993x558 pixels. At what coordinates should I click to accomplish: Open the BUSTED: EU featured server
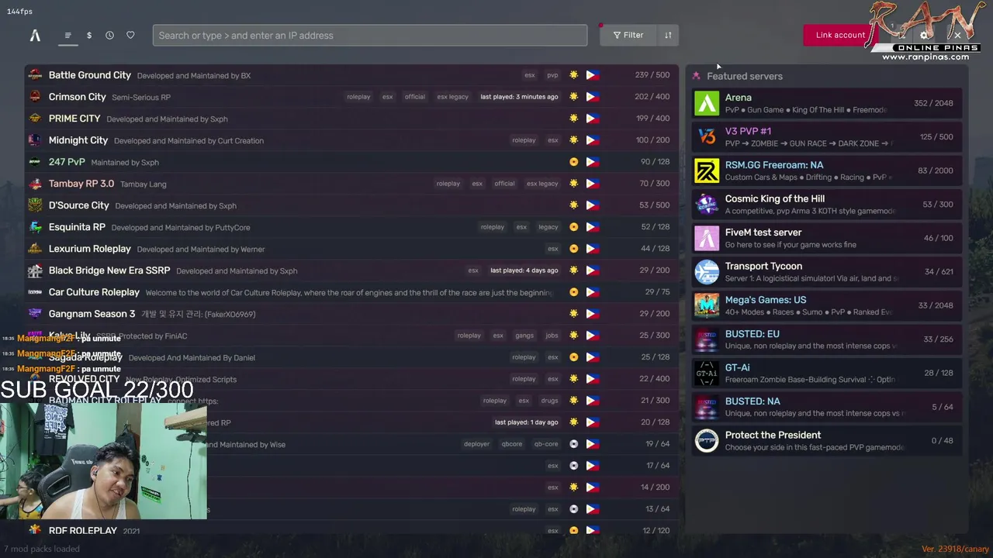tap(827, 339)
